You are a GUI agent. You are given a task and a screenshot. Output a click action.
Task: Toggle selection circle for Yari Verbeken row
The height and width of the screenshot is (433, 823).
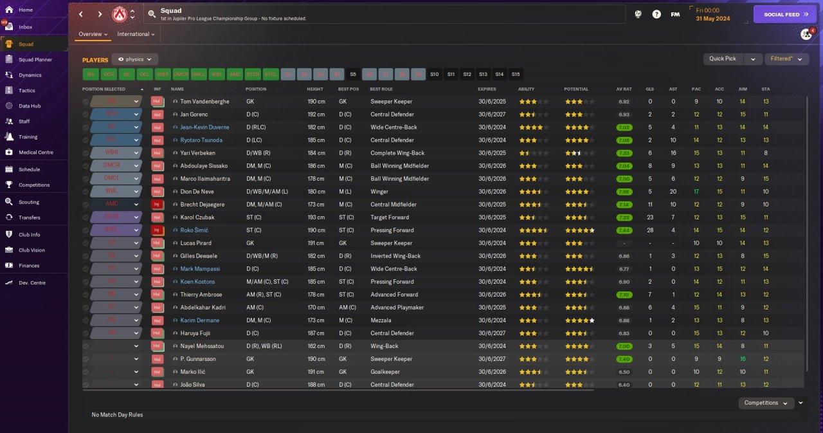pyautogui.click(x=86, y=152)
